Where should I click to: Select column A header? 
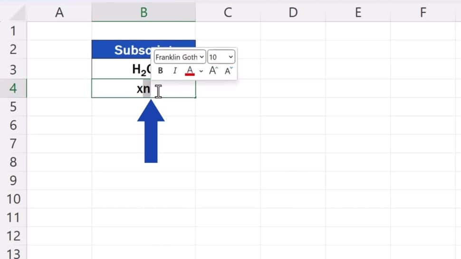[x=59, y=12]
